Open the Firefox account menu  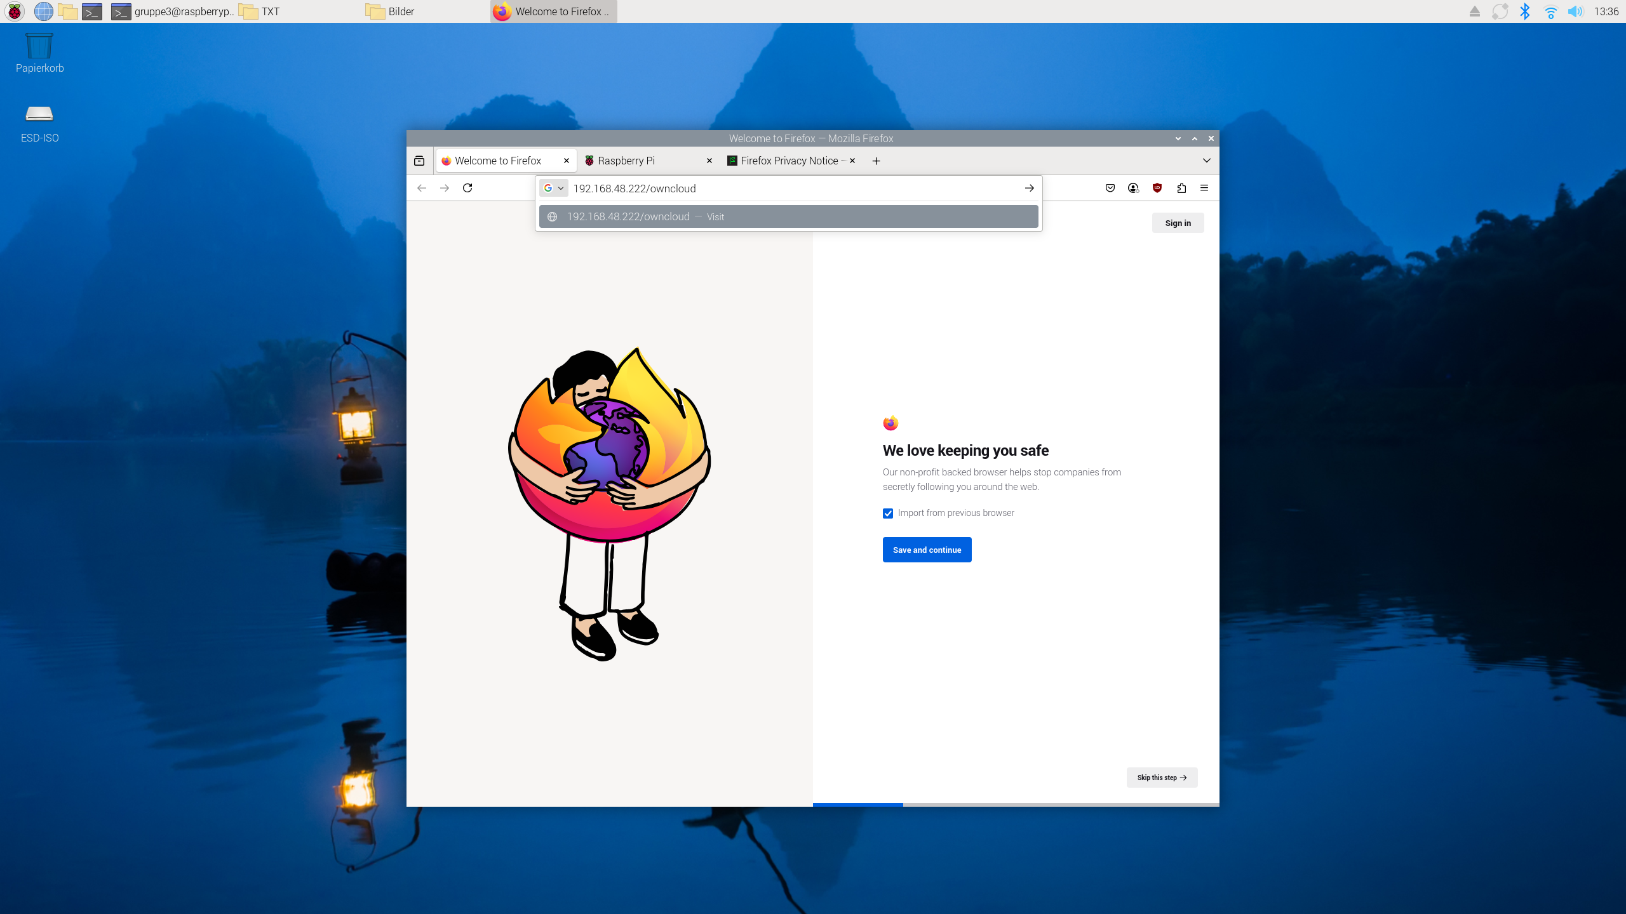coord(1133,188)
